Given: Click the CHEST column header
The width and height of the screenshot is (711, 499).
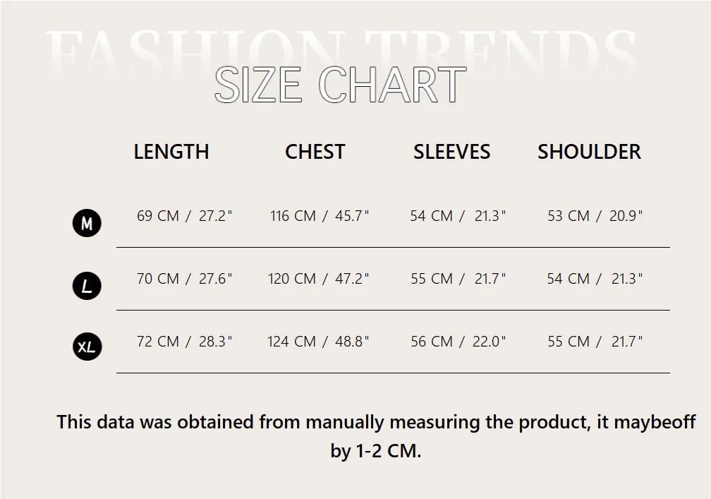Looking at the screenshot, I should [315, 152].
